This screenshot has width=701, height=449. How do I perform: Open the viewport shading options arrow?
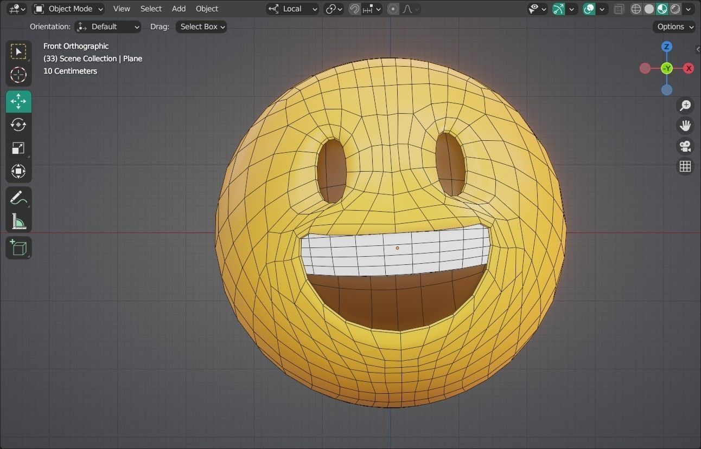coord(689,9)
